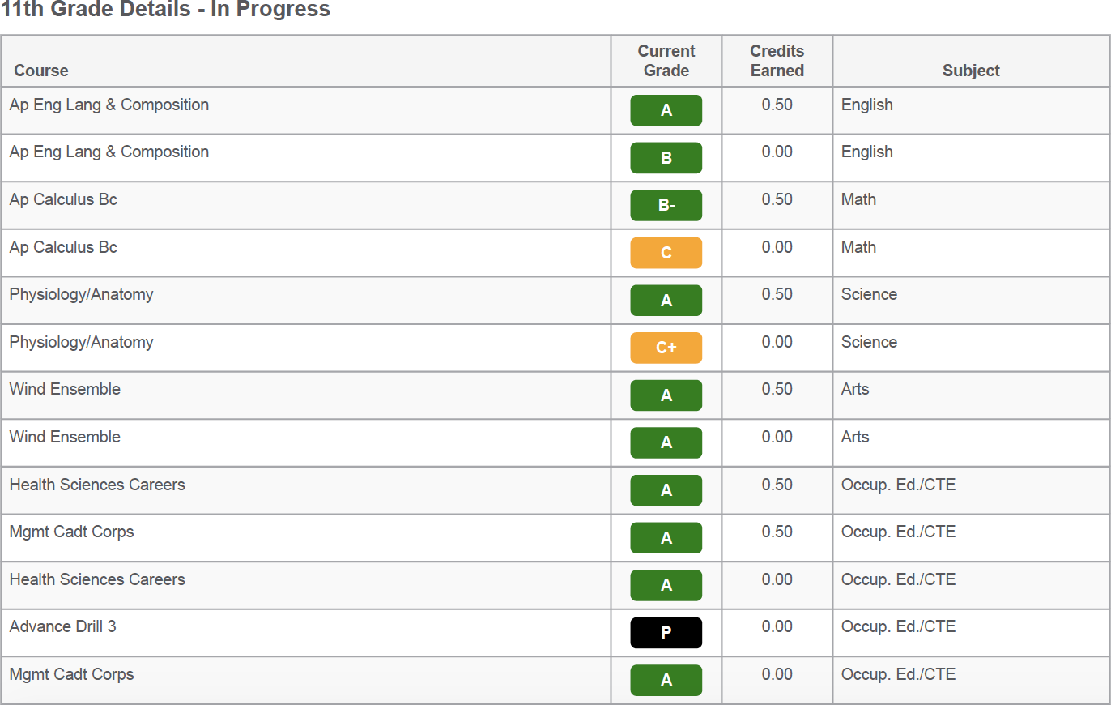Click the B- grade badge

click(x=666, y=206)
